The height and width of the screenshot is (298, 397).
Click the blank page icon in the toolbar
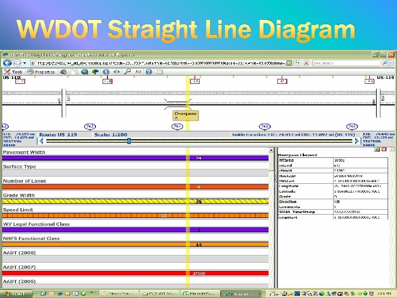[74, 72]
